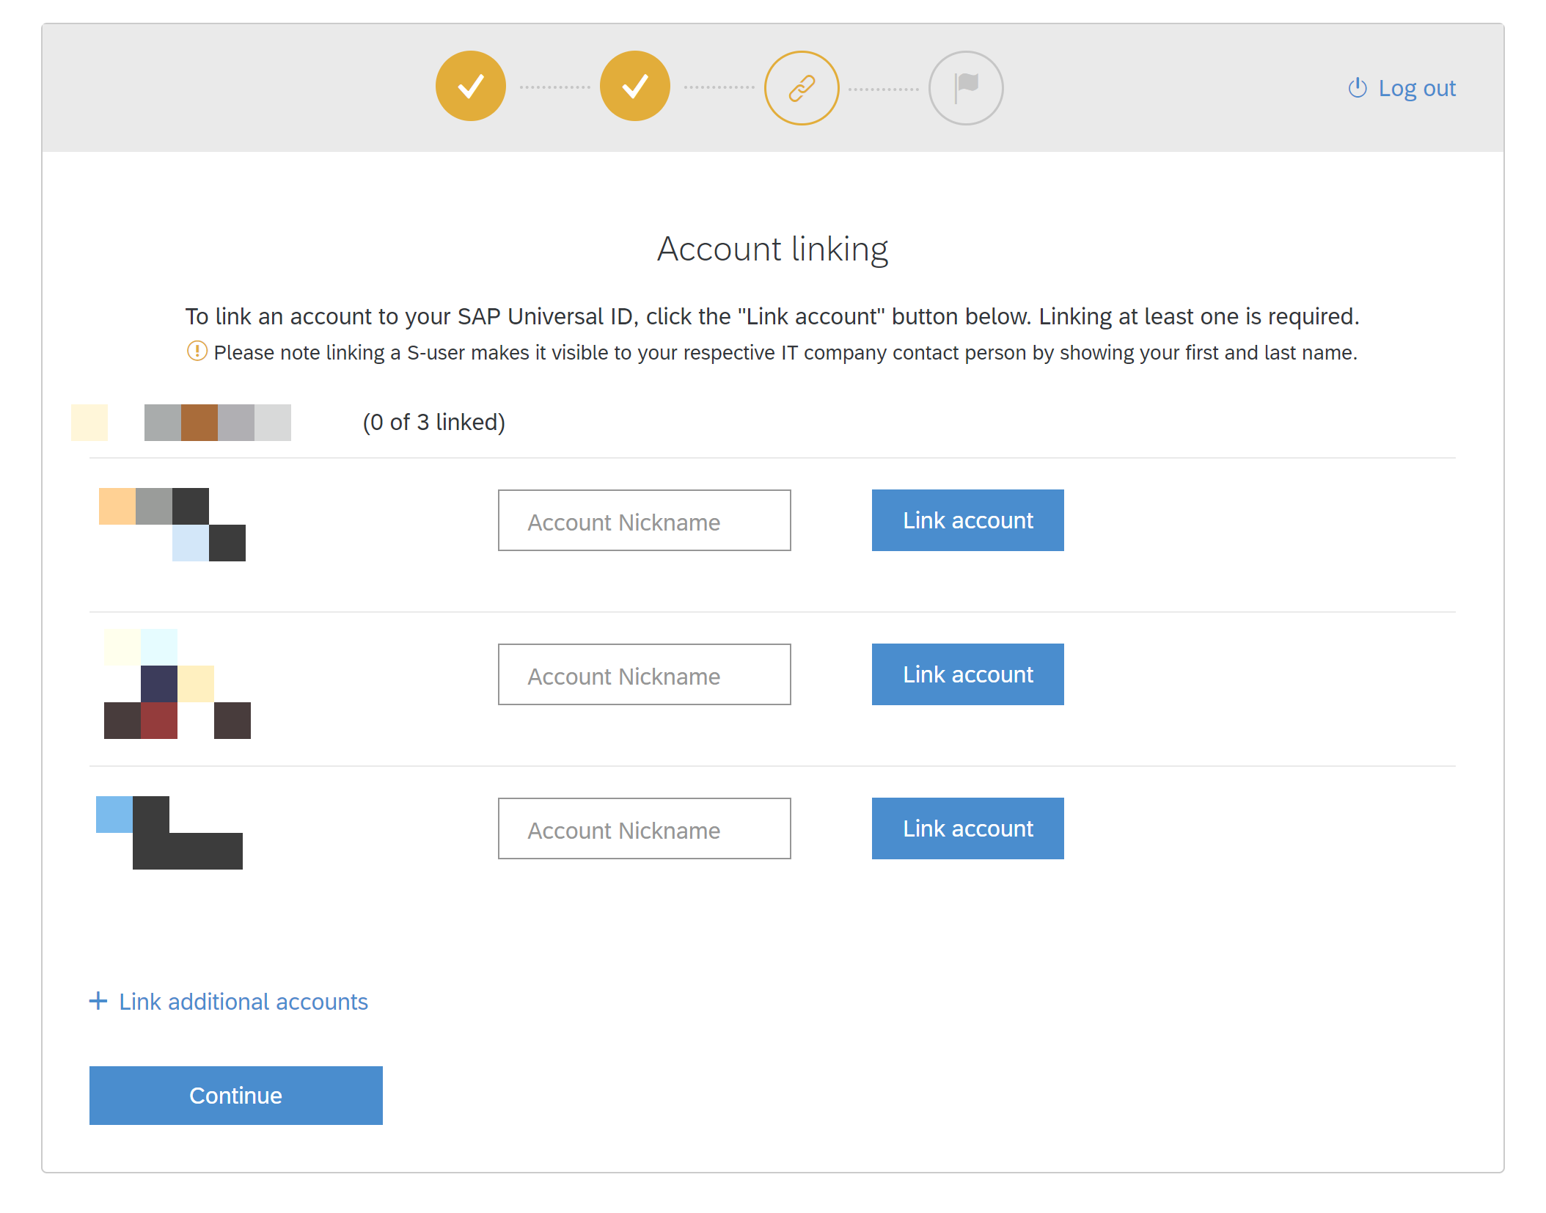
Task: Click the third Account Nickname input field
Action: tap(644, 829)
